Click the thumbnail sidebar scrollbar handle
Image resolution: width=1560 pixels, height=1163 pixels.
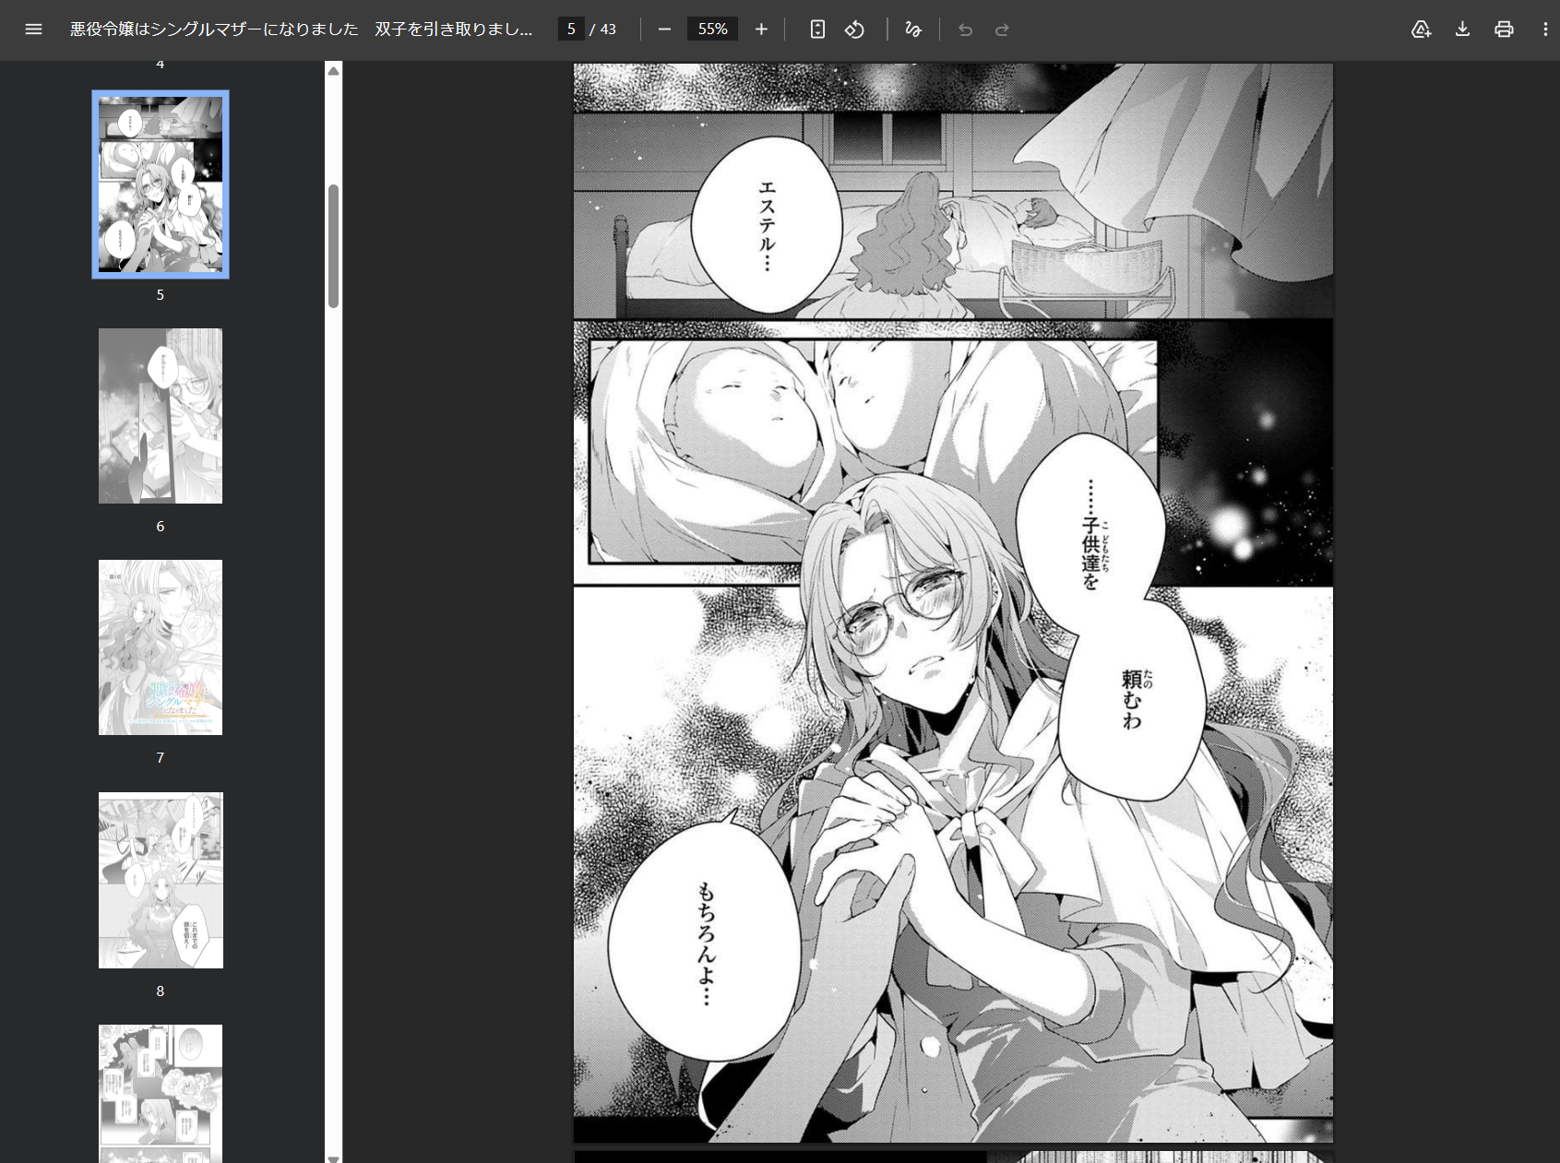[x=334, y=246]
